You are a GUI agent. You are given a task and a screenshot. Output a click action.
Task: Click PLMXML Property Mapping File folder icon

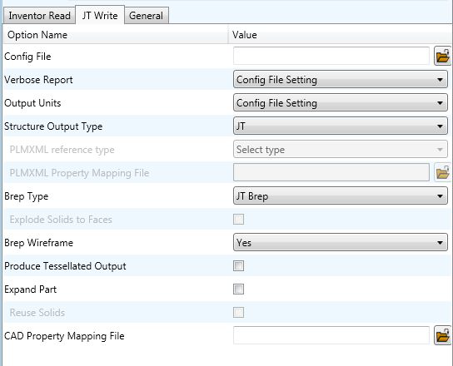coord(442,173)
